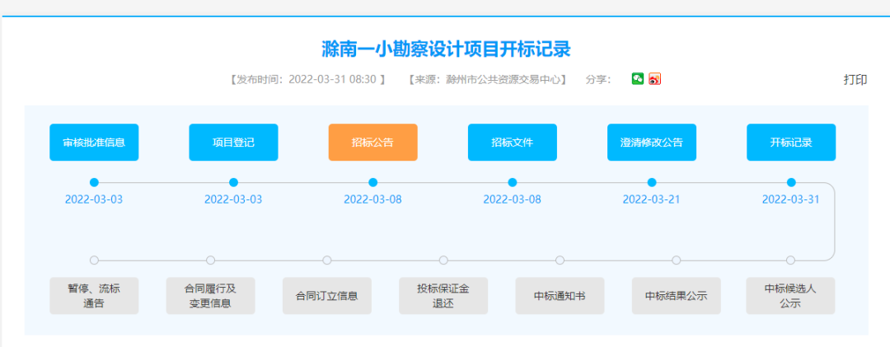Click the date 2022-03-31 under 开标记录
This screenshot has height=347, width=890.
click(x=790, y=199)
